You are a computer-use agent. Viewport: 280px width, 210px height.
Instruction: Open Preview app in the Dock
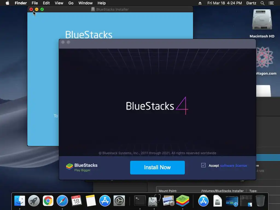168,201
